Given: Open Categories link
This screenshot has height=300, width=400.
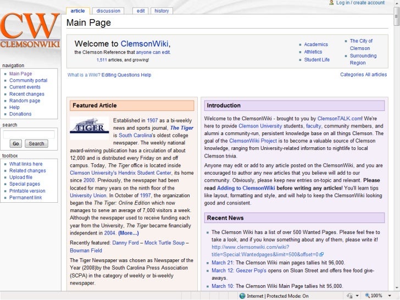Looking at the screenshot, I should 352,75.
